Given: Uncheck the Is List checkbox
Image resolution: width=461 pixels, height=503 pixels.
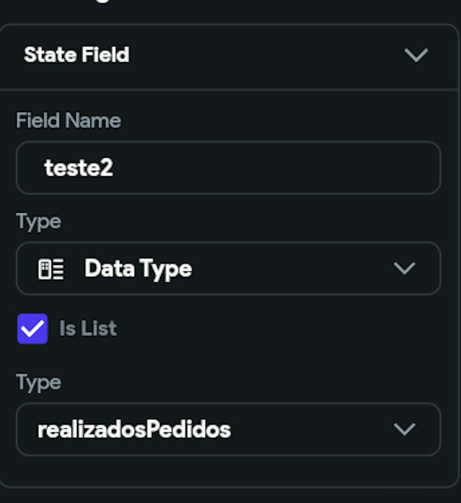Looking at the screenshot, I should tap(32, 329).
